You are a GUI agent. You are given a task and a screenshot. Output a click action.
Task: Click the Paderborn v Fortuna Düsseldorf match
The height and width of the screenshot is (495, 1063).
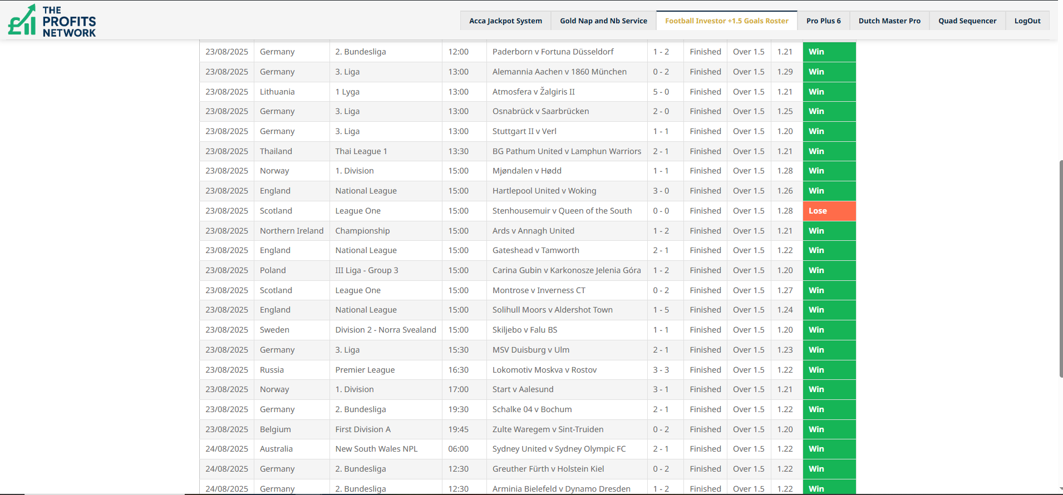coord(553,52)
